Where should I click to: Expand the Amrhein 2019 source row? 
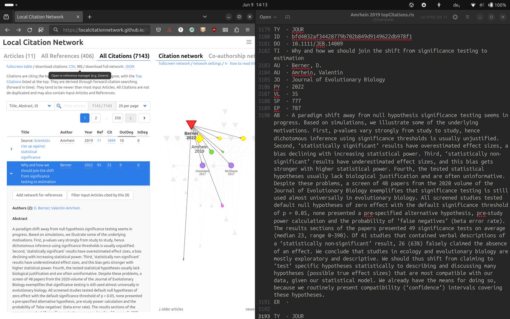tap(11, 149)
